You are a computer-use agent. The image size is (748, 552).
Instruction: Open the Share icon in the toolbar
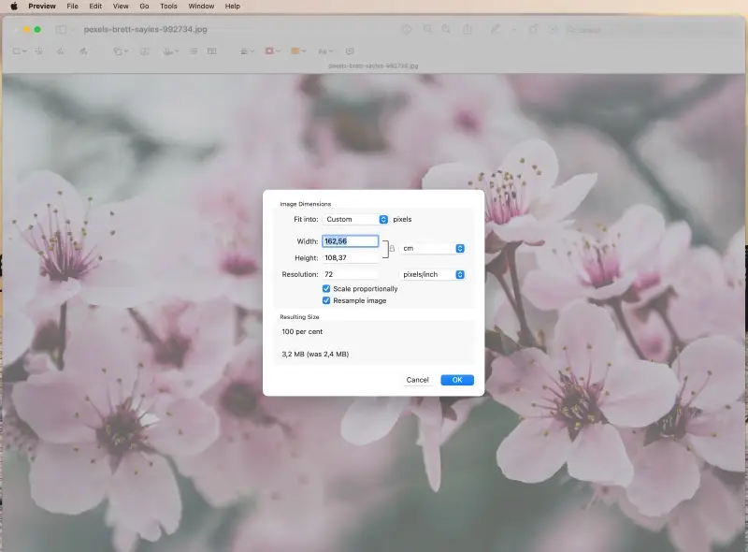466,29
